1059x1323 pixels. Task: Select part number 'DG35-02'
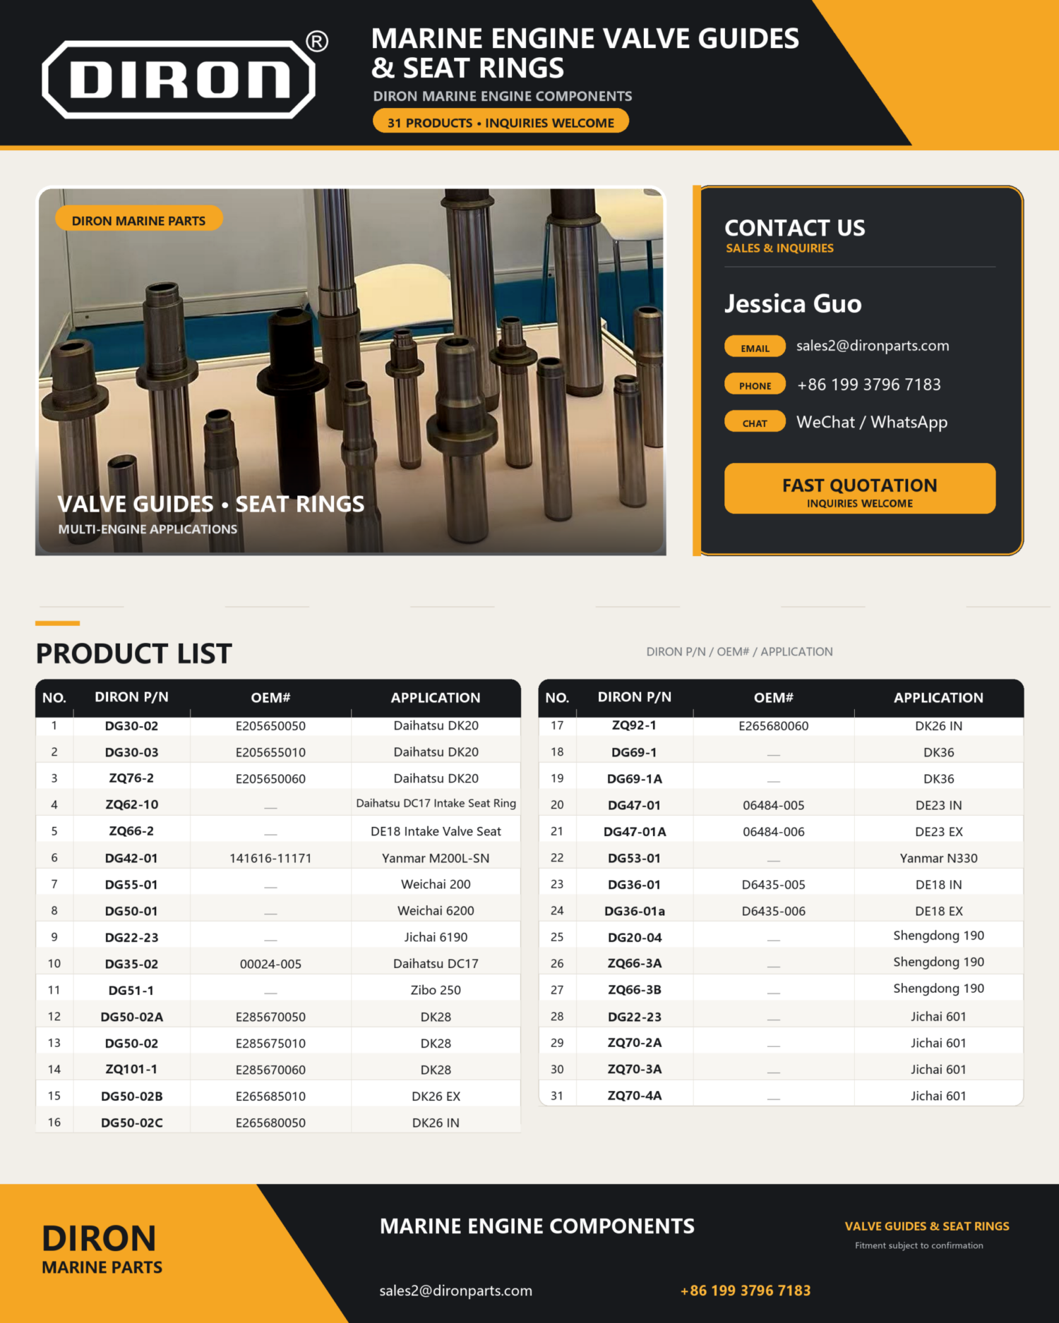131,964
